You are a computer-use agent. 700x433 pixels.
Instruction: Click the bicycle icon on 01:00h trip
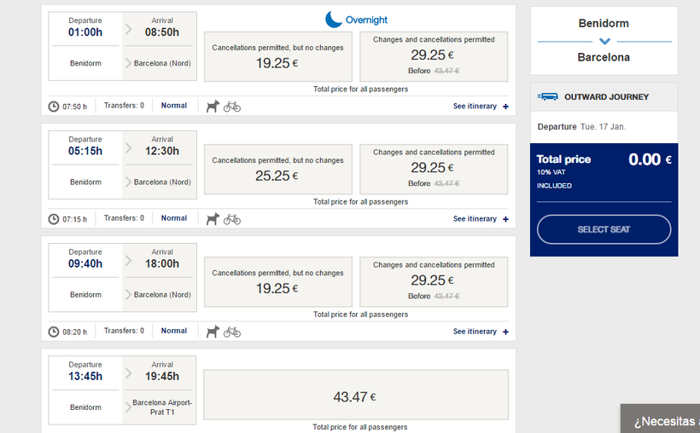click(232, 106)
